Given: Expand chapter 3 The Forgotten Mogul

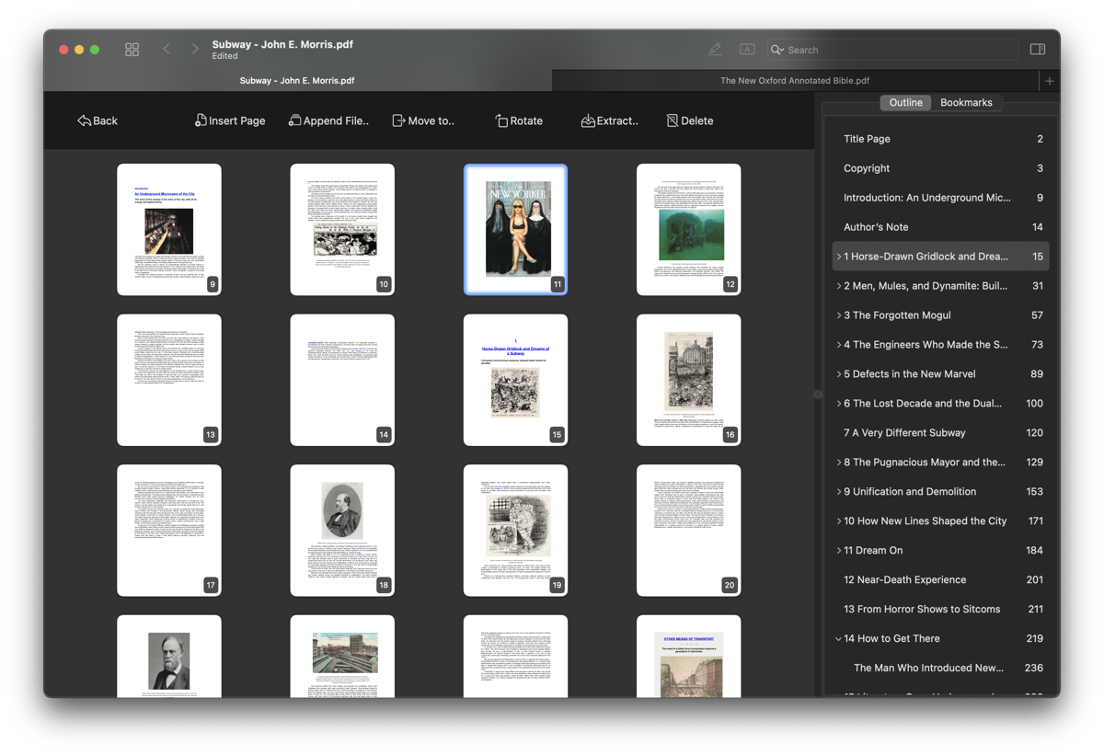Looking at the screenshot, I should click(x=838, y=315).
